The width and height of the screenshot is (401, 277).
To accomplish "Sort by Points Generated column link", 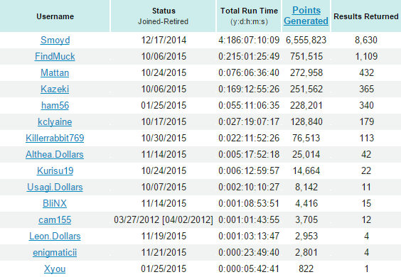I will coord(306,16).
